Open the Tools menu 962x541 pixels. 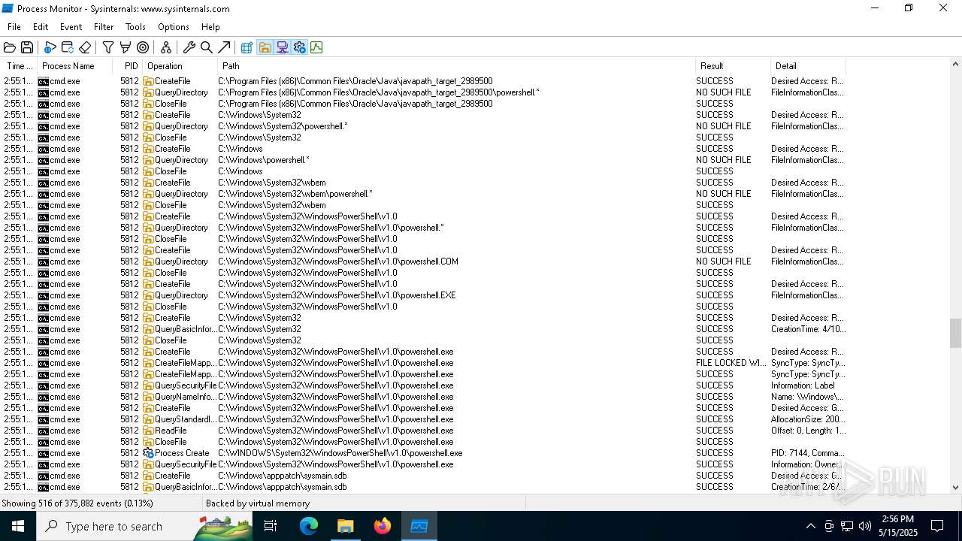click(135, 27)
